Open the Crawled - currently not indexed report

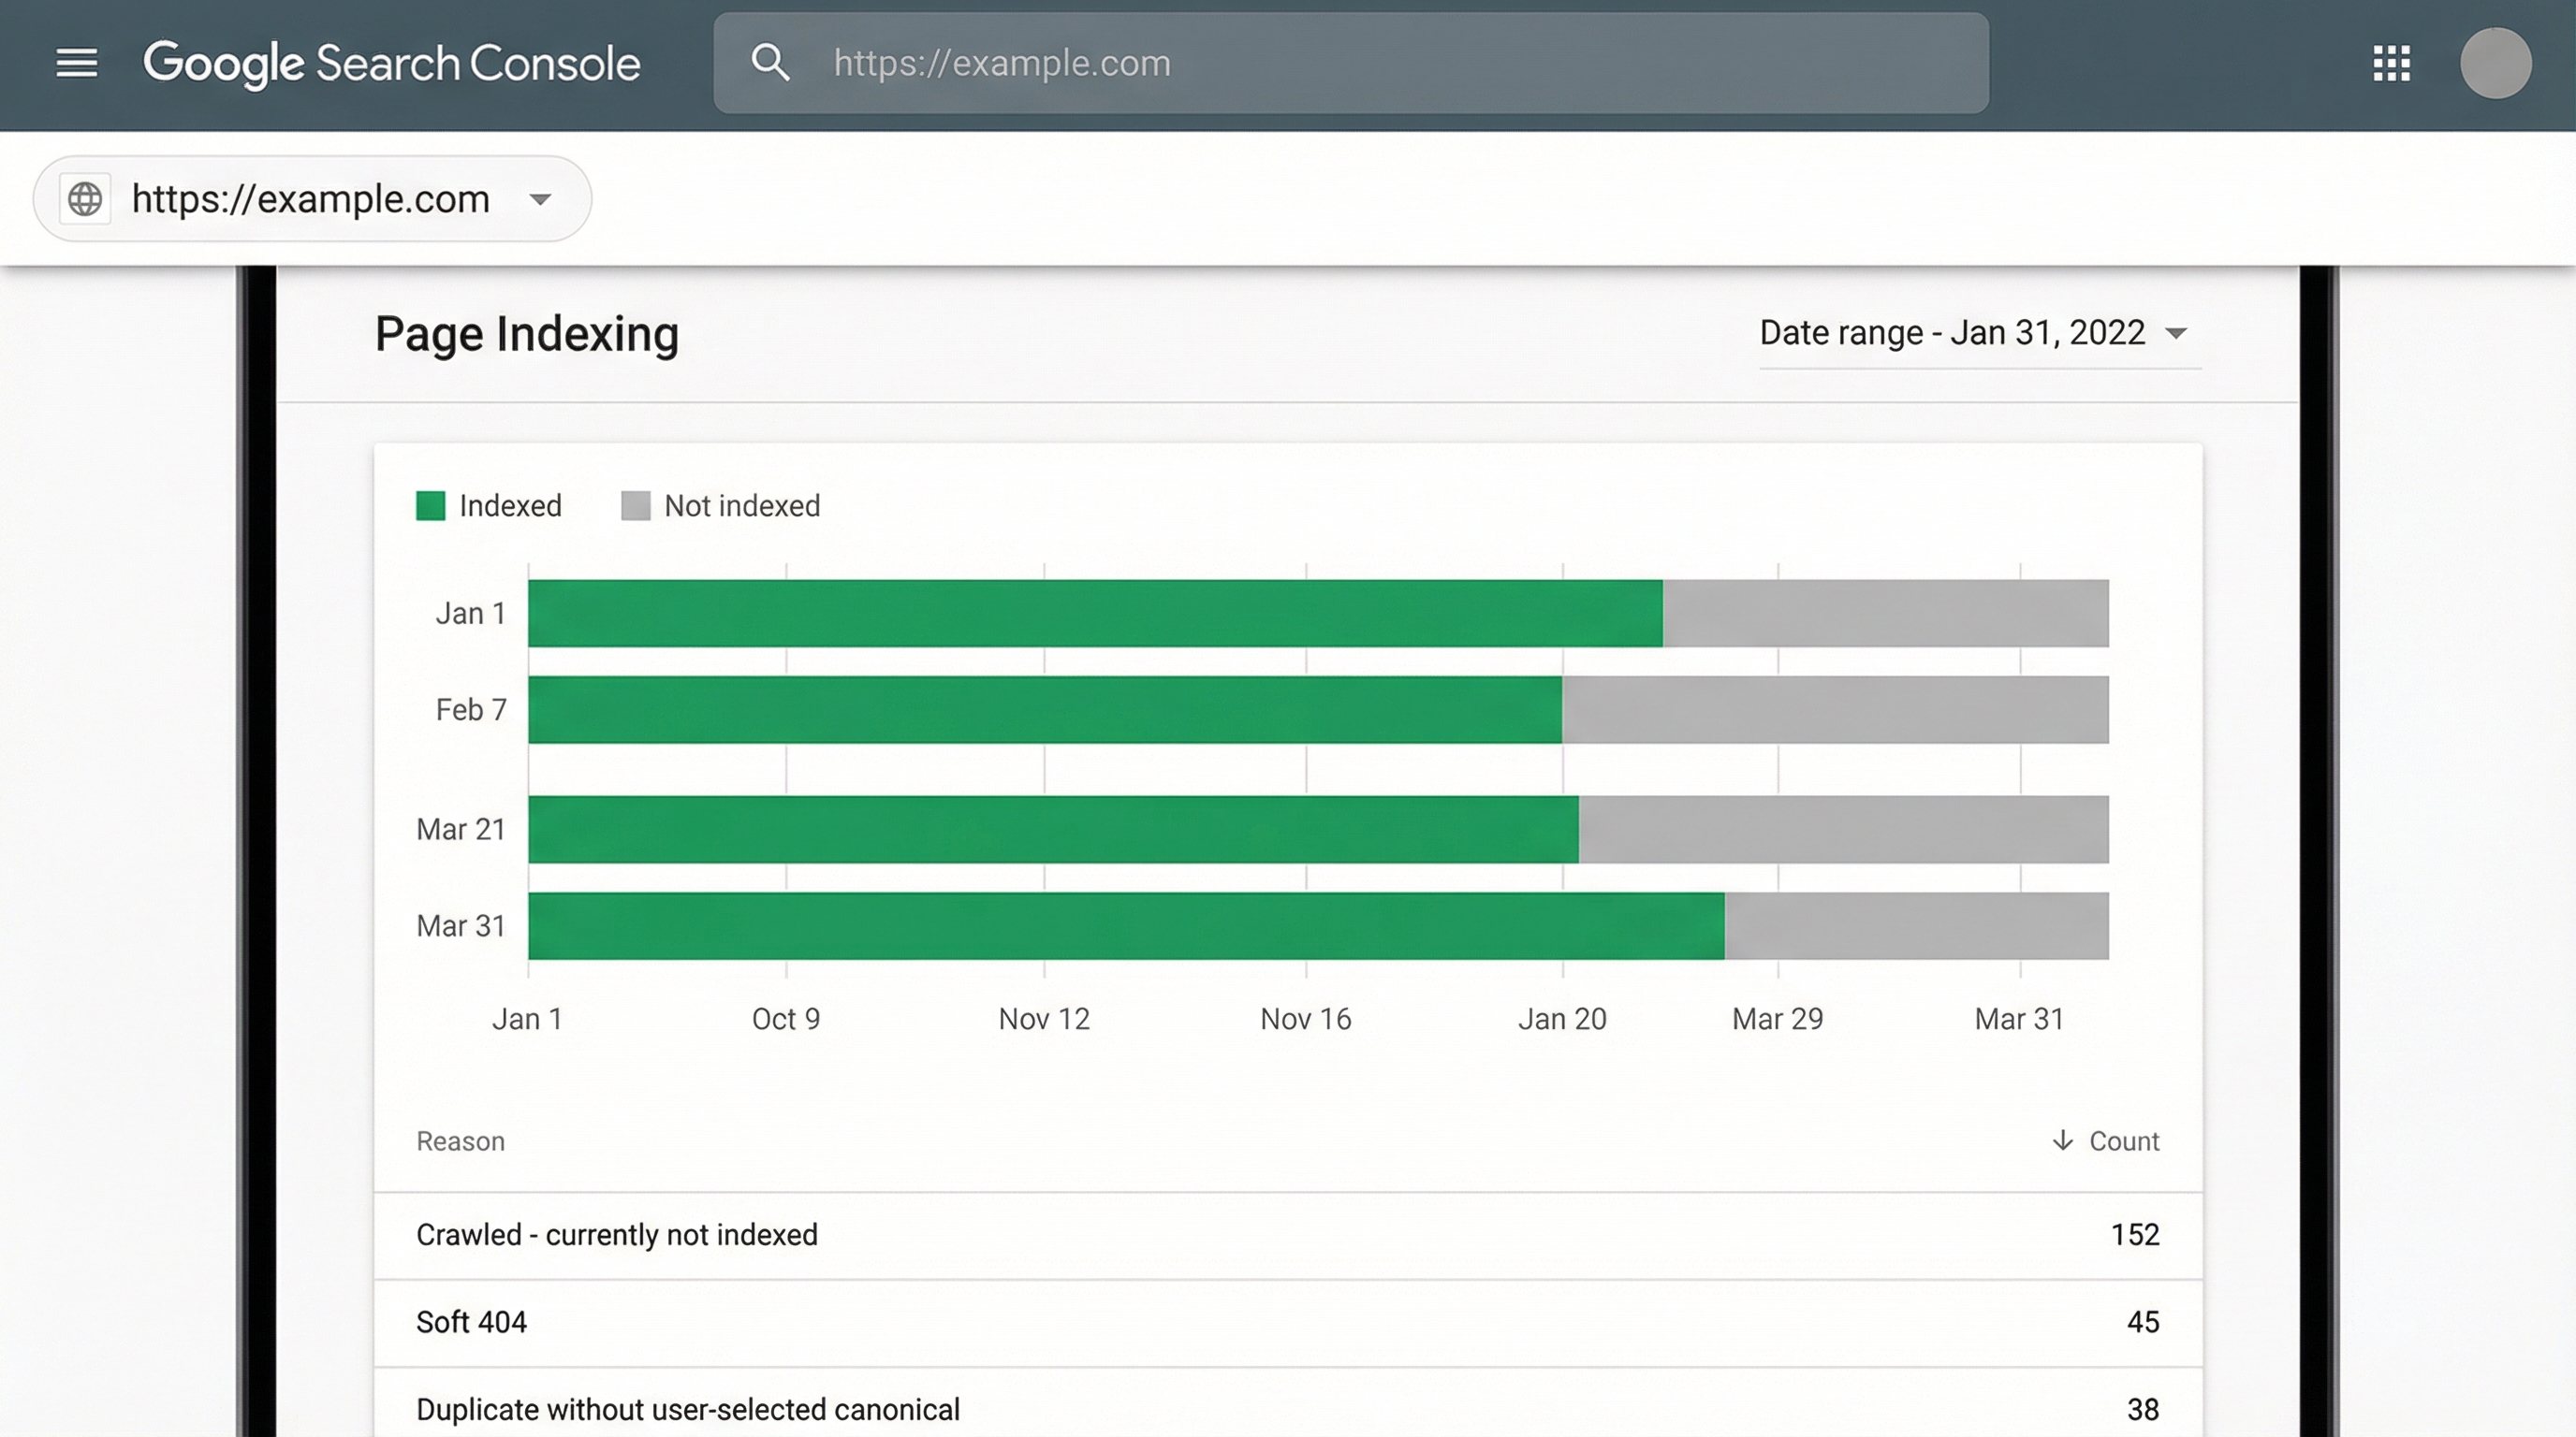tap(616, 1235)
